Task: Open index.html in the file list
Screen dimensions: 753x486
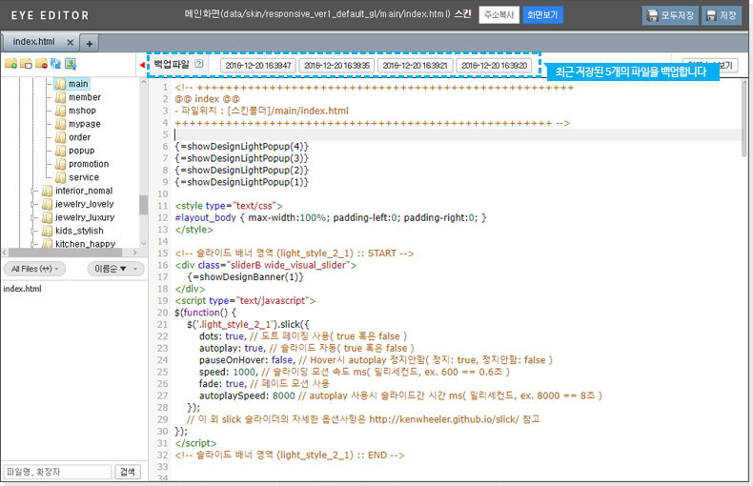Action: (x=23, y=289)
